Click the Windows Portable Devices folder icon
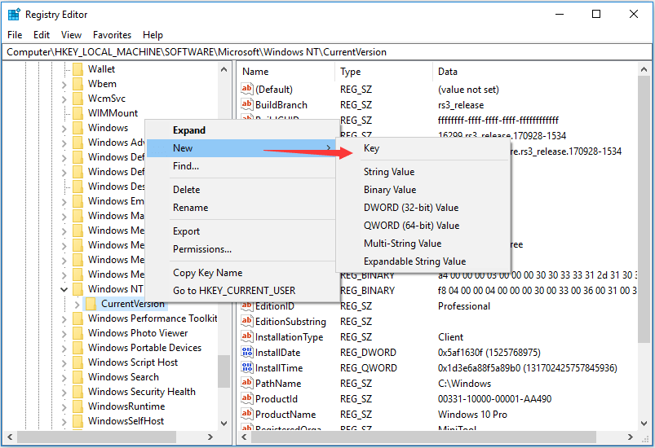Viewport: 655px width, 448px height. (x=77, y=348)
